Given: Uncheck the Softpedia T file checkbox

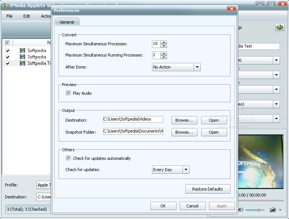Looking at the screenshot, I should (8, 63).
